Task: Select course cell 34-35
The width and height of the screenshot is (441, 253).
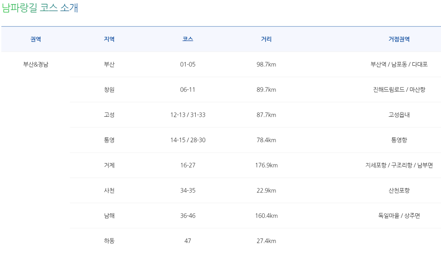Action: click(x=188, y=190)
